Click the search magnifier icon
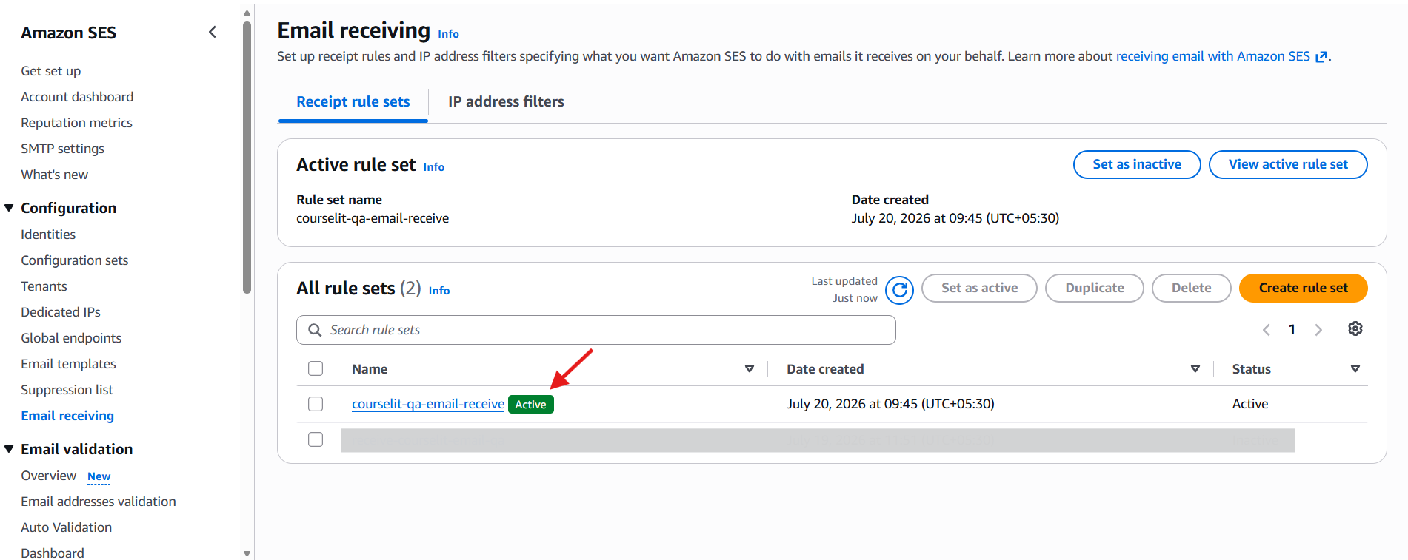This screenshot has height=560, width=1408. click(x=315, y=330)
